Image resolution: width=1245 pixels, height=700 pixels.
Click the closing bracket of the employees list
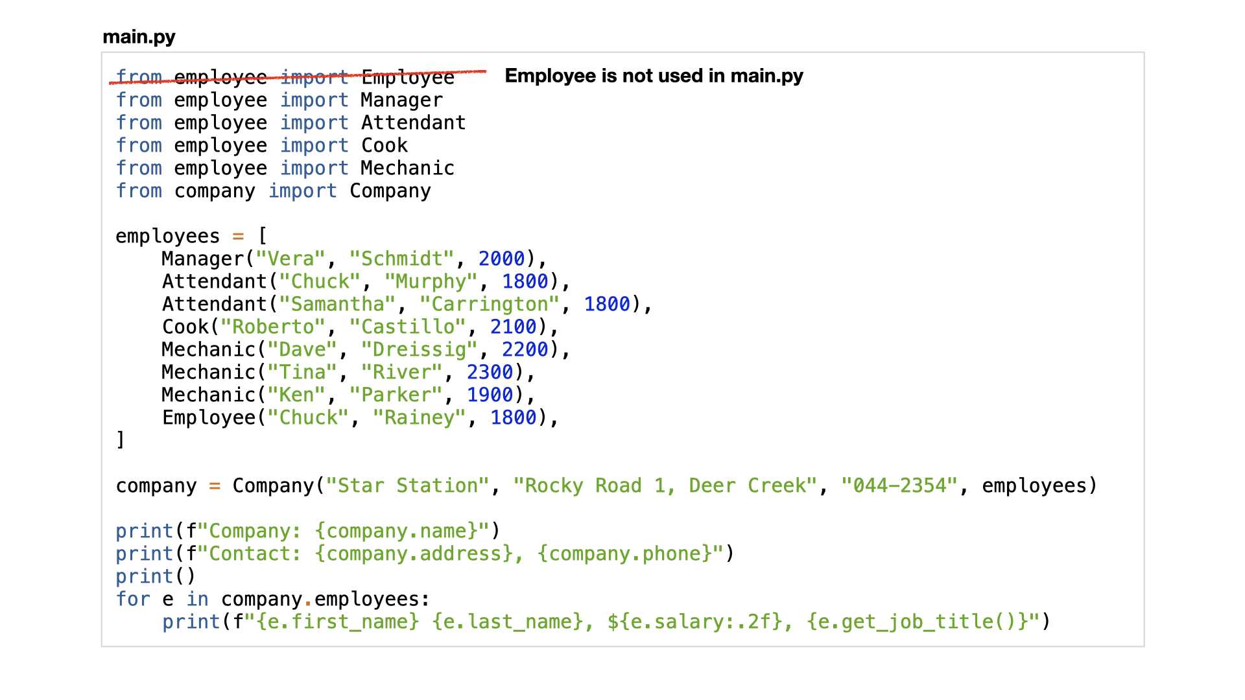(121, 440)
